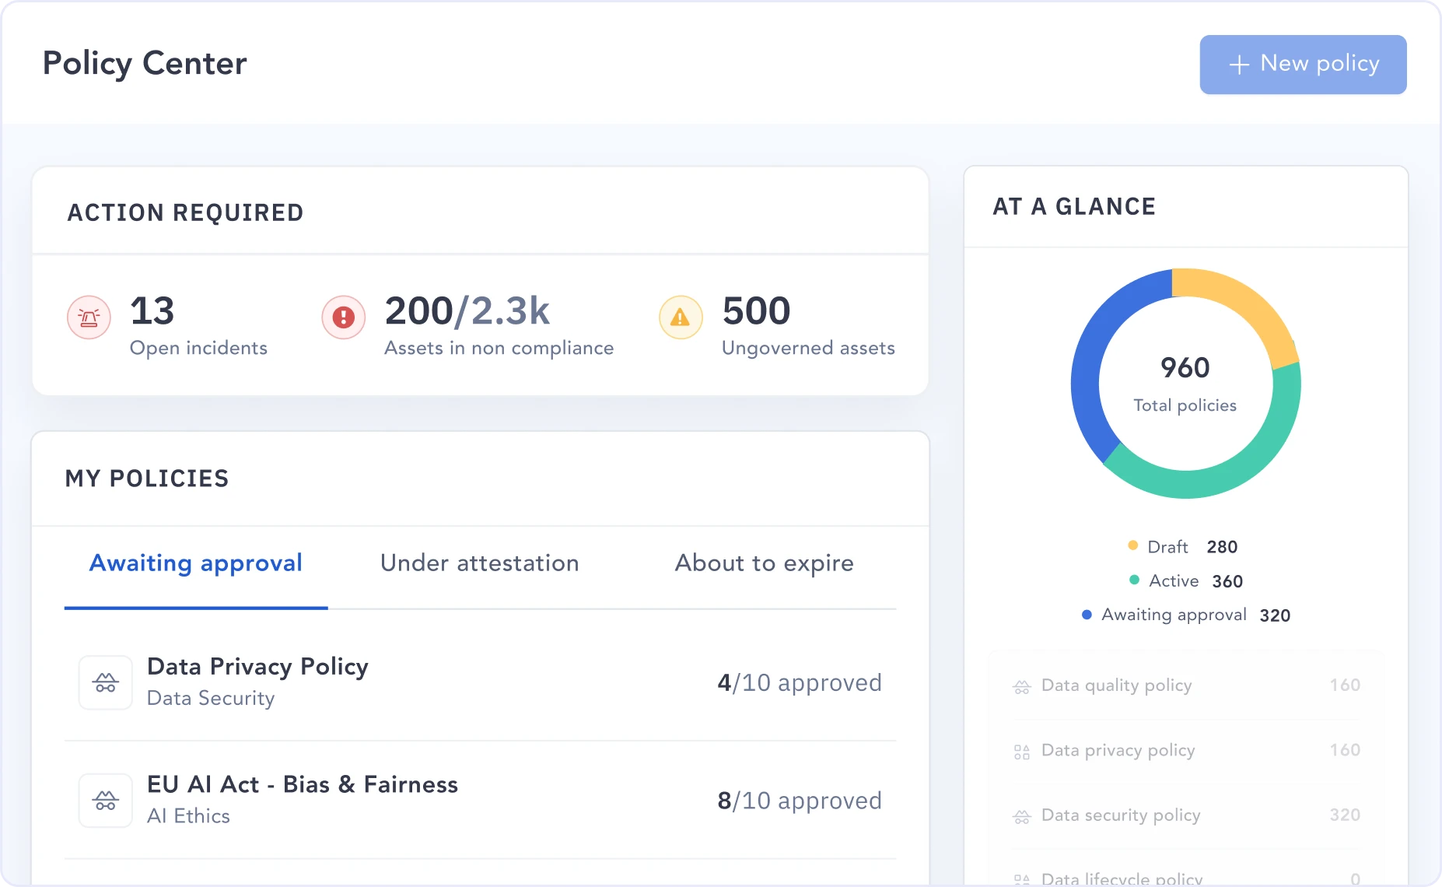
Task: Click the Data Security category label
Action: point(211,699)
